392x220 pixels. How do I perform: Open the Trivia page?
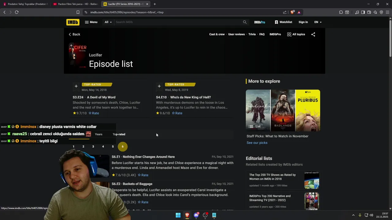click(252, 34)
